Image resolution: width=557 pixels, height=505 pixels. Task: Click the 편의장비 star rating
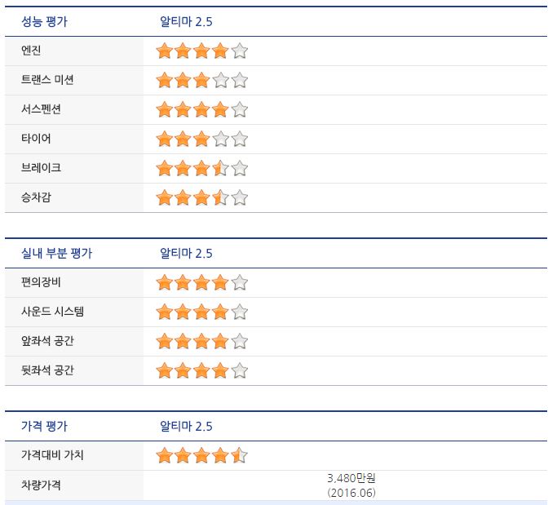[201, 283]
